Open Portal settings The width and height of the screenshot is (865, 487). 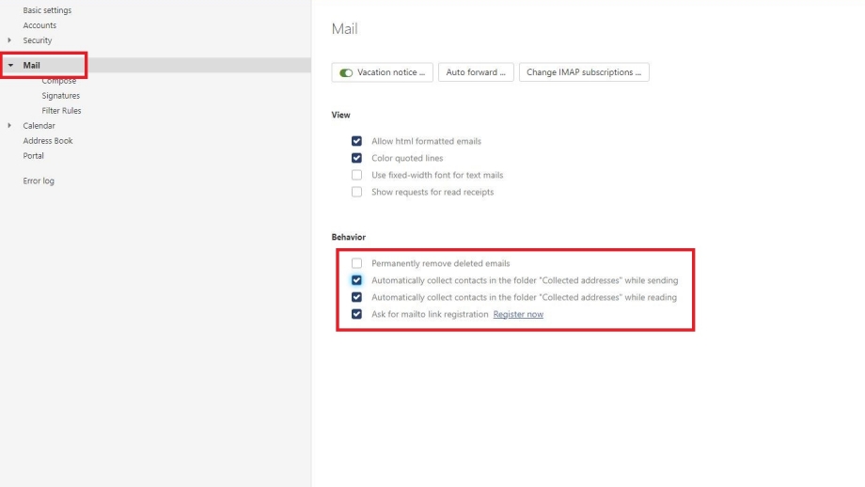pyautogui.click(x=33, y=155)
